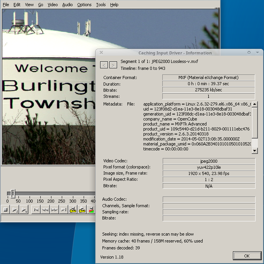Jump to the start of the video
Screen dimensions: 264x264
coord(36,210)
